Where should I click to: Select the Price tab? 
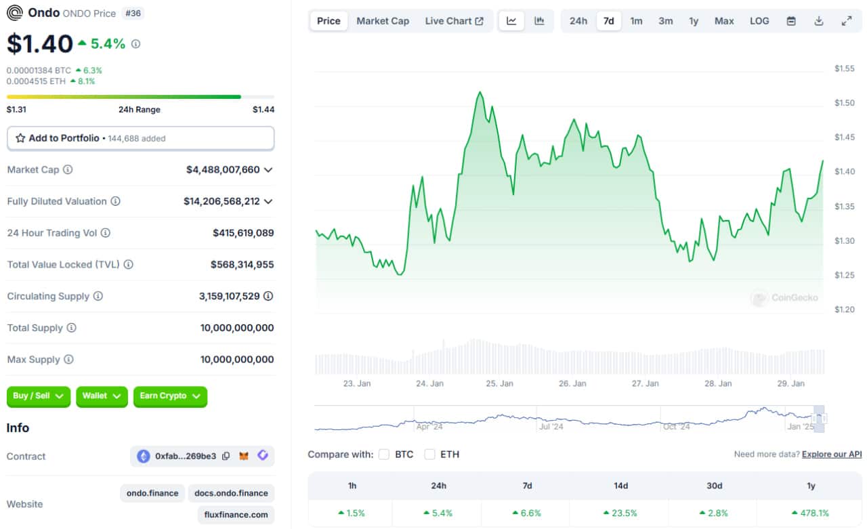(329, 21)
